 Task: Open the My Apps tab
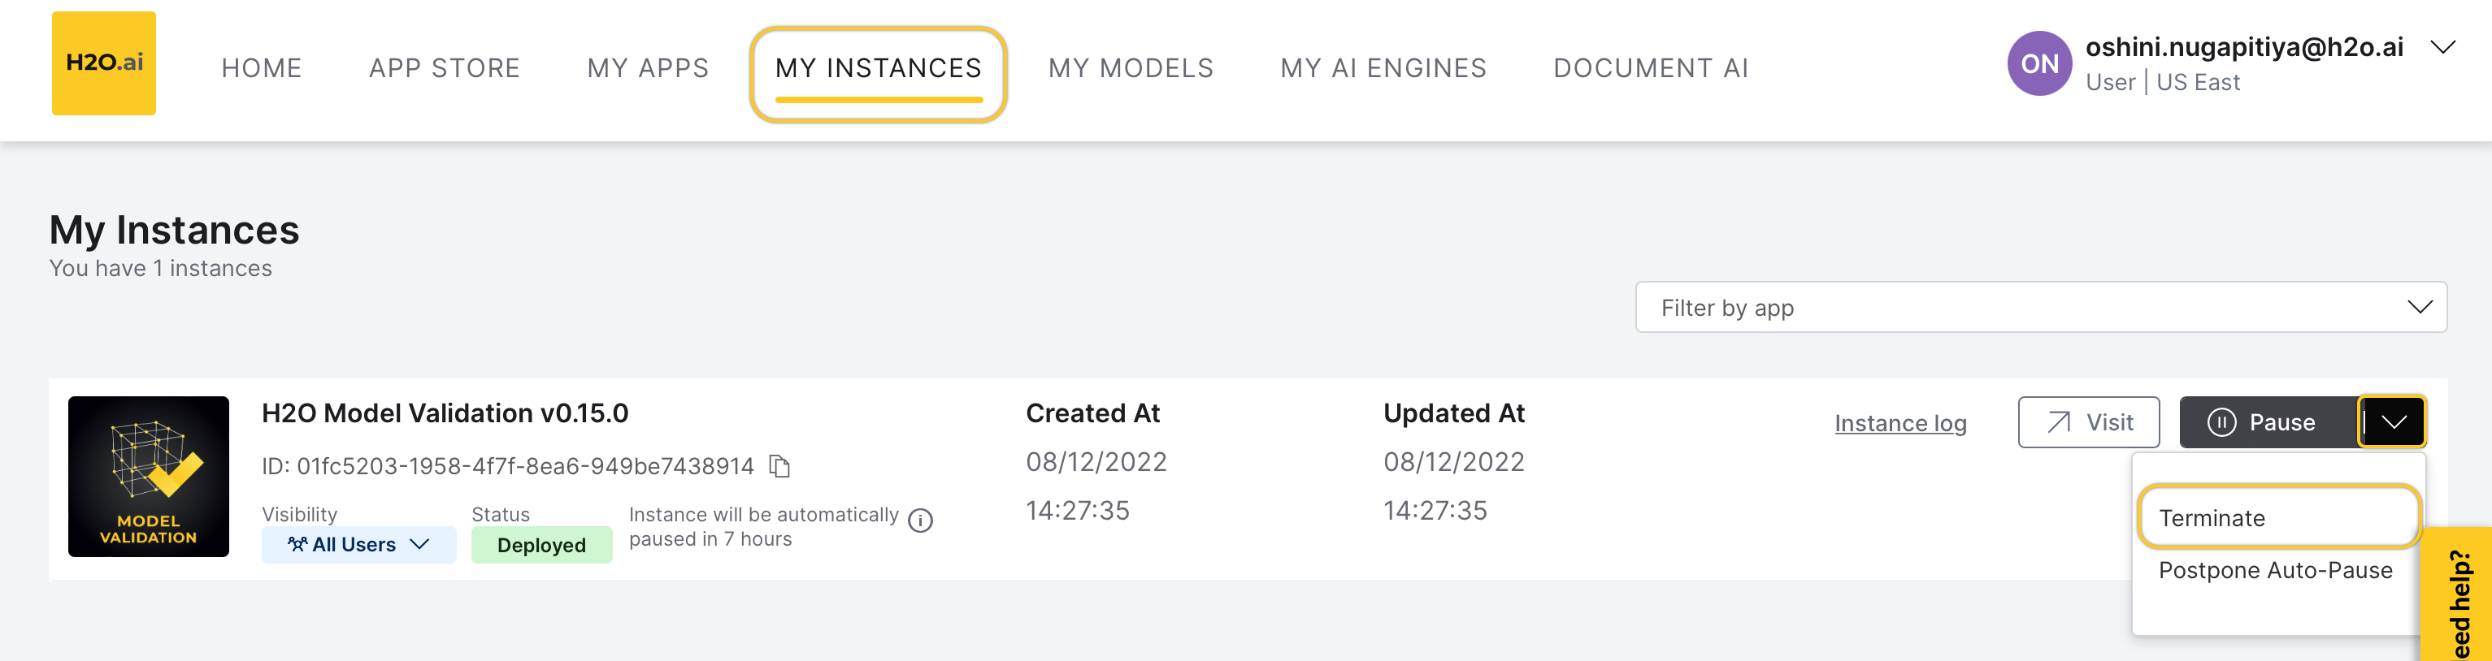647,67
